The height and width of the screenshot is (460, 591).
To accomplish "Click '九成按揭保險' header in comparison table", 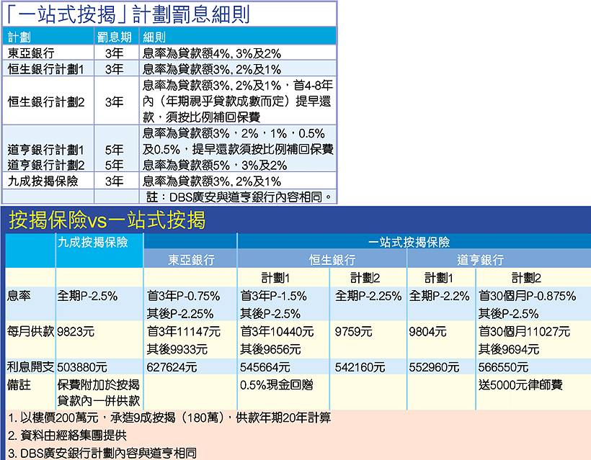I will tap(93, 242).
